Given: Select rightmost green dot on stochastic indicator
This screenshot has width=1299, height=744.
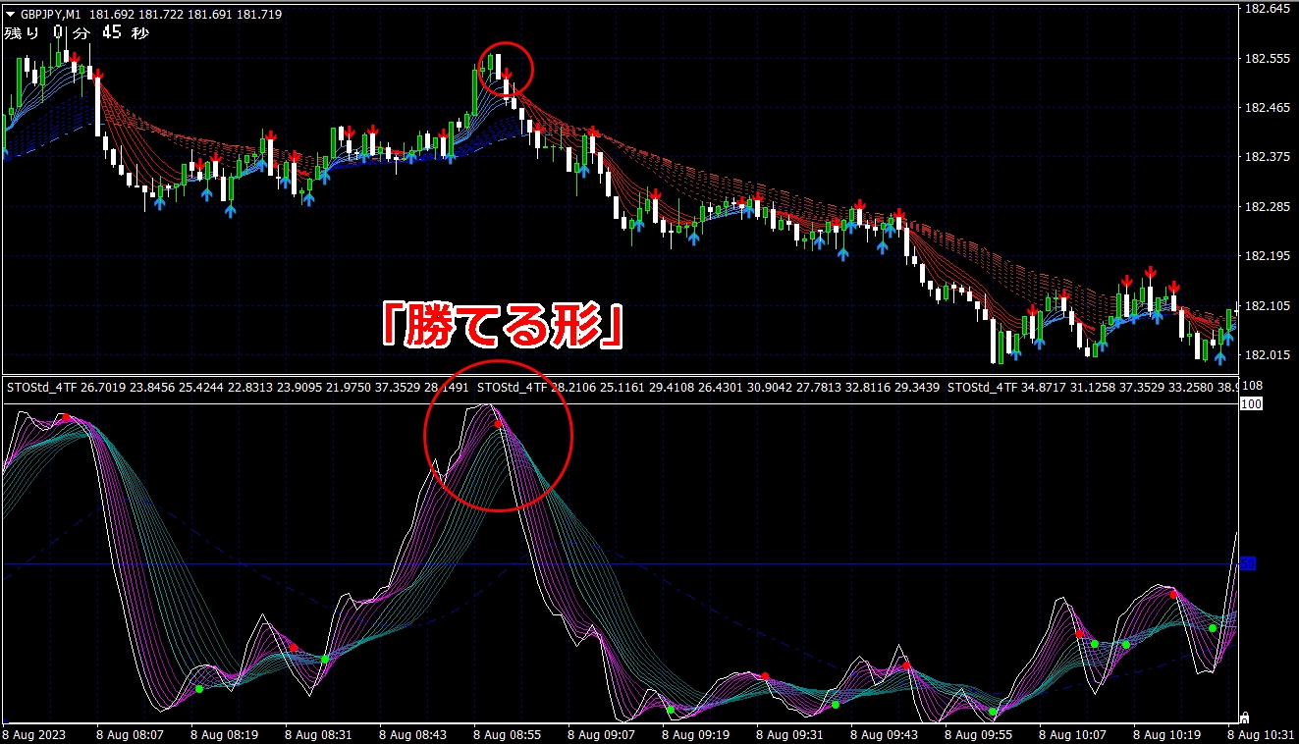Looking at the screenshot, I should (1213, 628).
